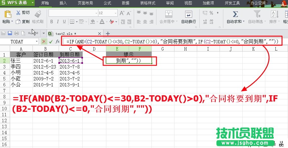Expand the borders dropdown arrow
288x148 pixels.
pyautogui.click(x=77, y=22)
